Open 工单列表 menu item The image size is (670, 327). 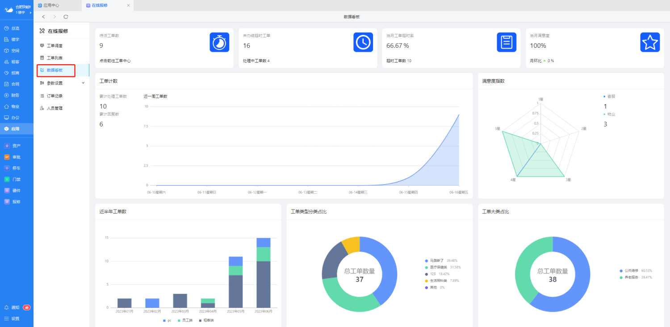coord(54,58)
